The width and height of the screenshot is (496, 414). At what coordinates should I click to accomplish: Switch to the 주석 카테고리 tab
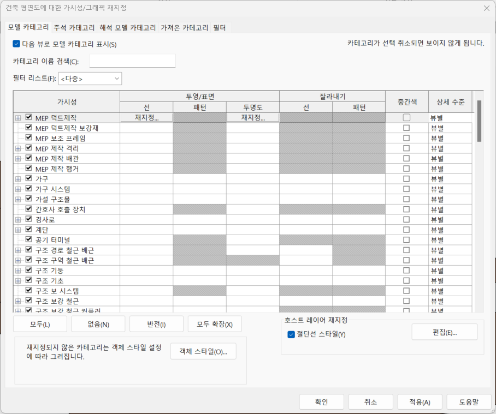point(74,27)
